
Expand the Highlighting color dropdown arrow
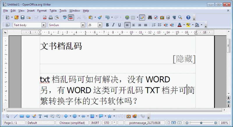(x=193, y=25)
